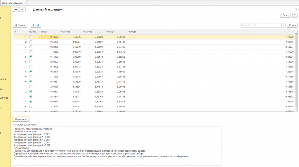Select cell 8,89037 in row 13

click(71, 97)
